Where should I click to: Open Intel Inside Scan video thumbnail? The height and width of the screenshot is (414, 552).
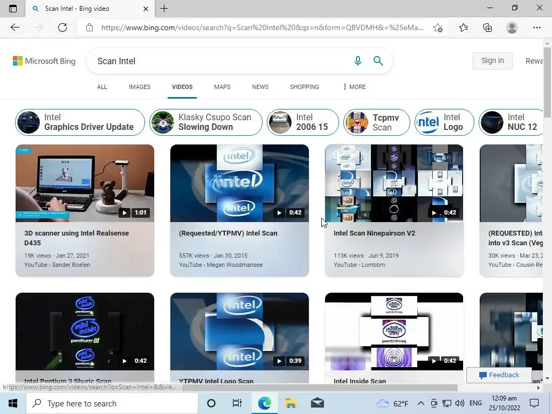click(x=394, y=332)
